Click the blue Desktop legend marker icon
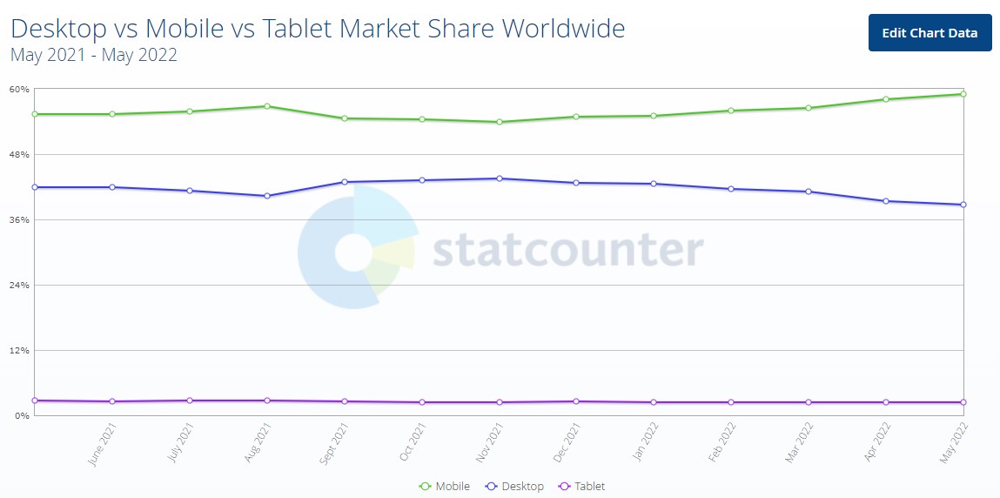Viewport: 1000px width, 498px height. tap(492, 487)
